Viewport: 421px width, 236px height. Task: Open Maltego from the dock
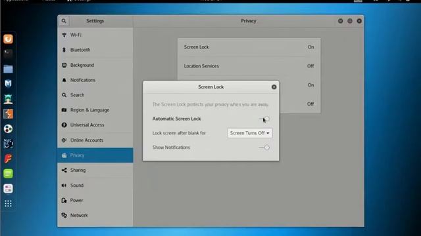pos(8,128)
